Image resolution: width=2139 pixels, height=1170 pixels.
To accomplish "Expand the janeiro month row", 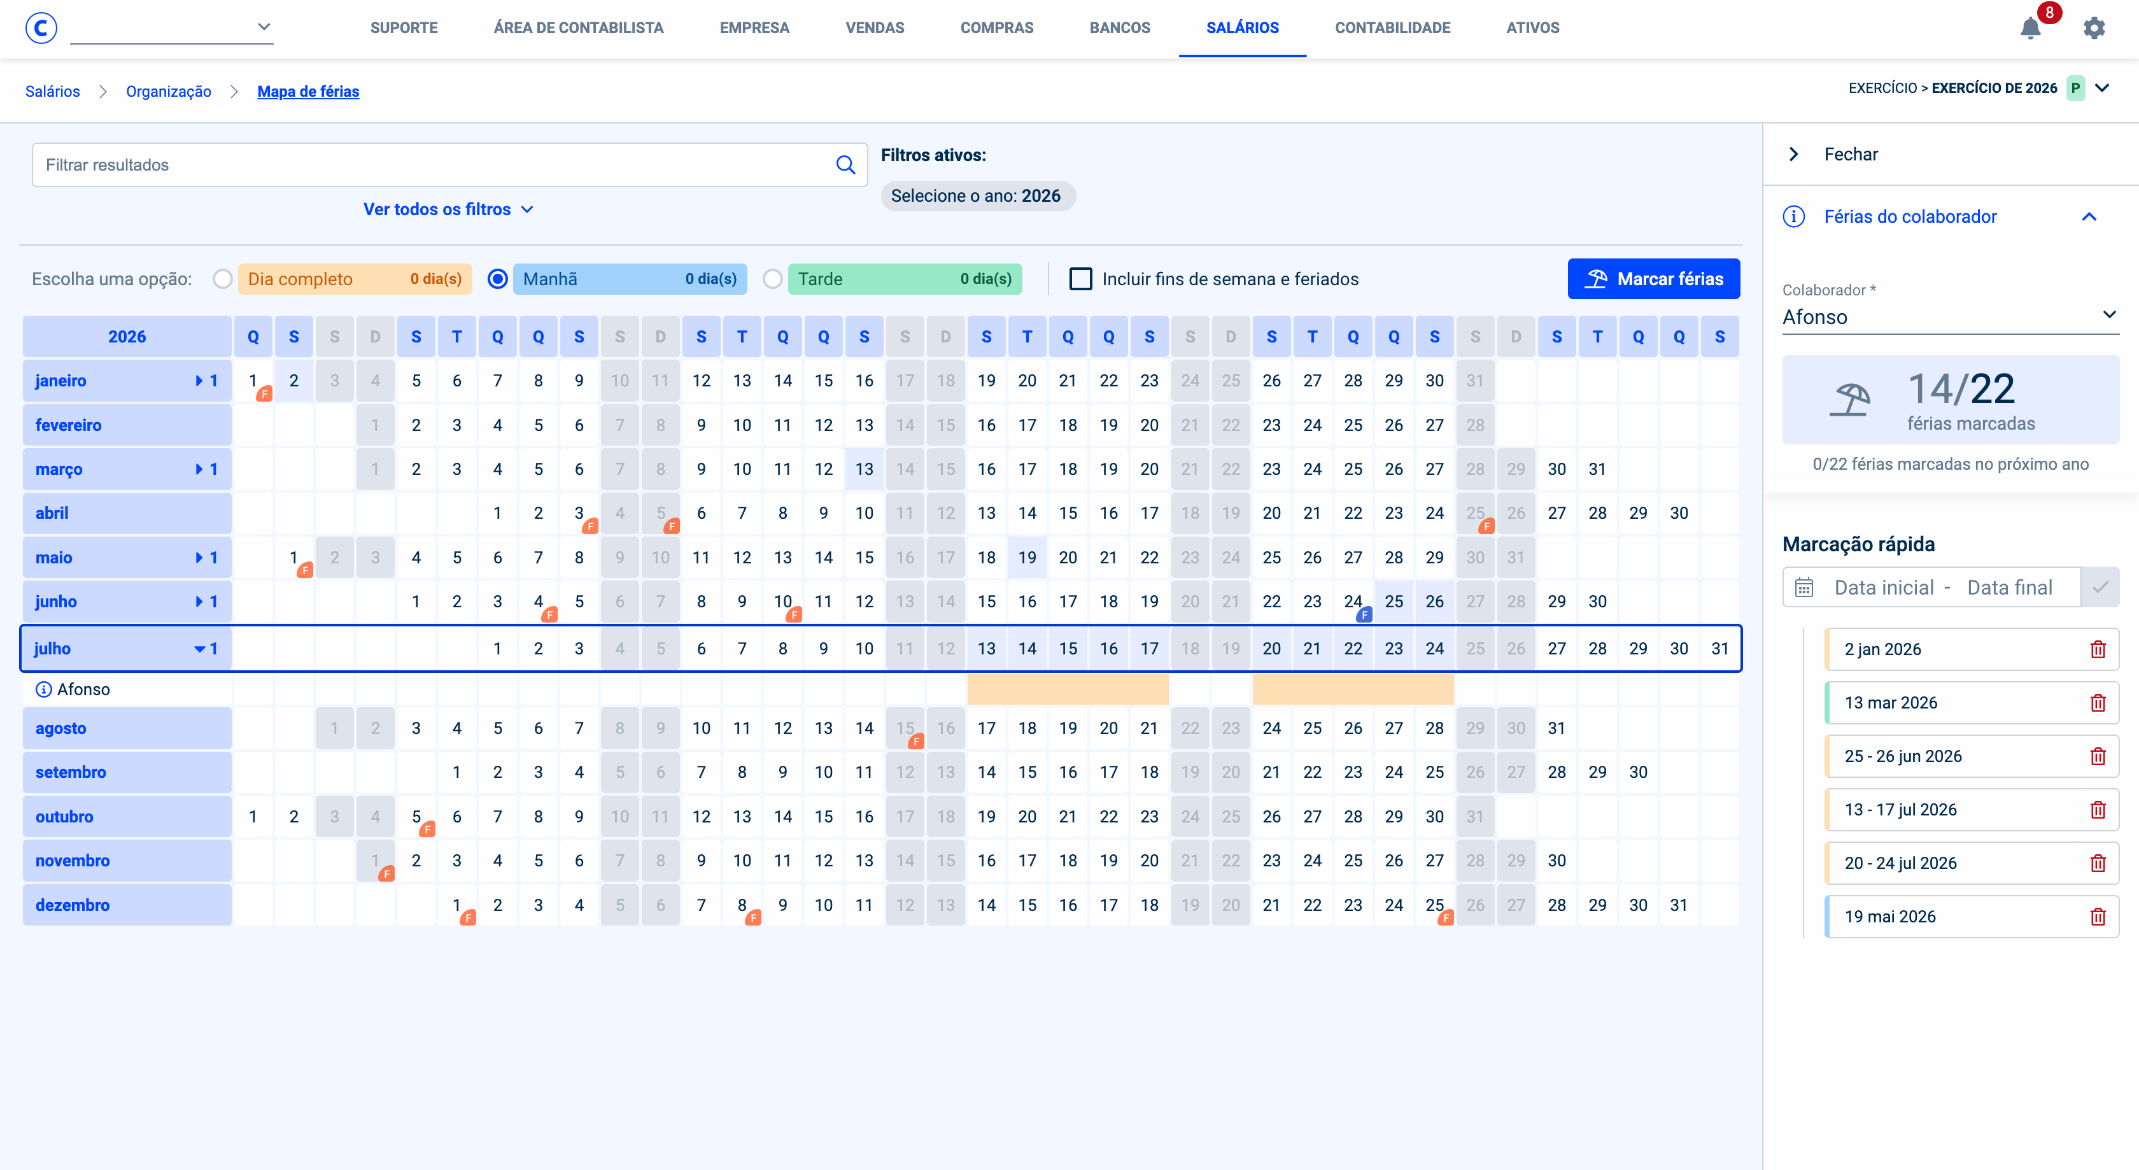I will pos(199,380).
